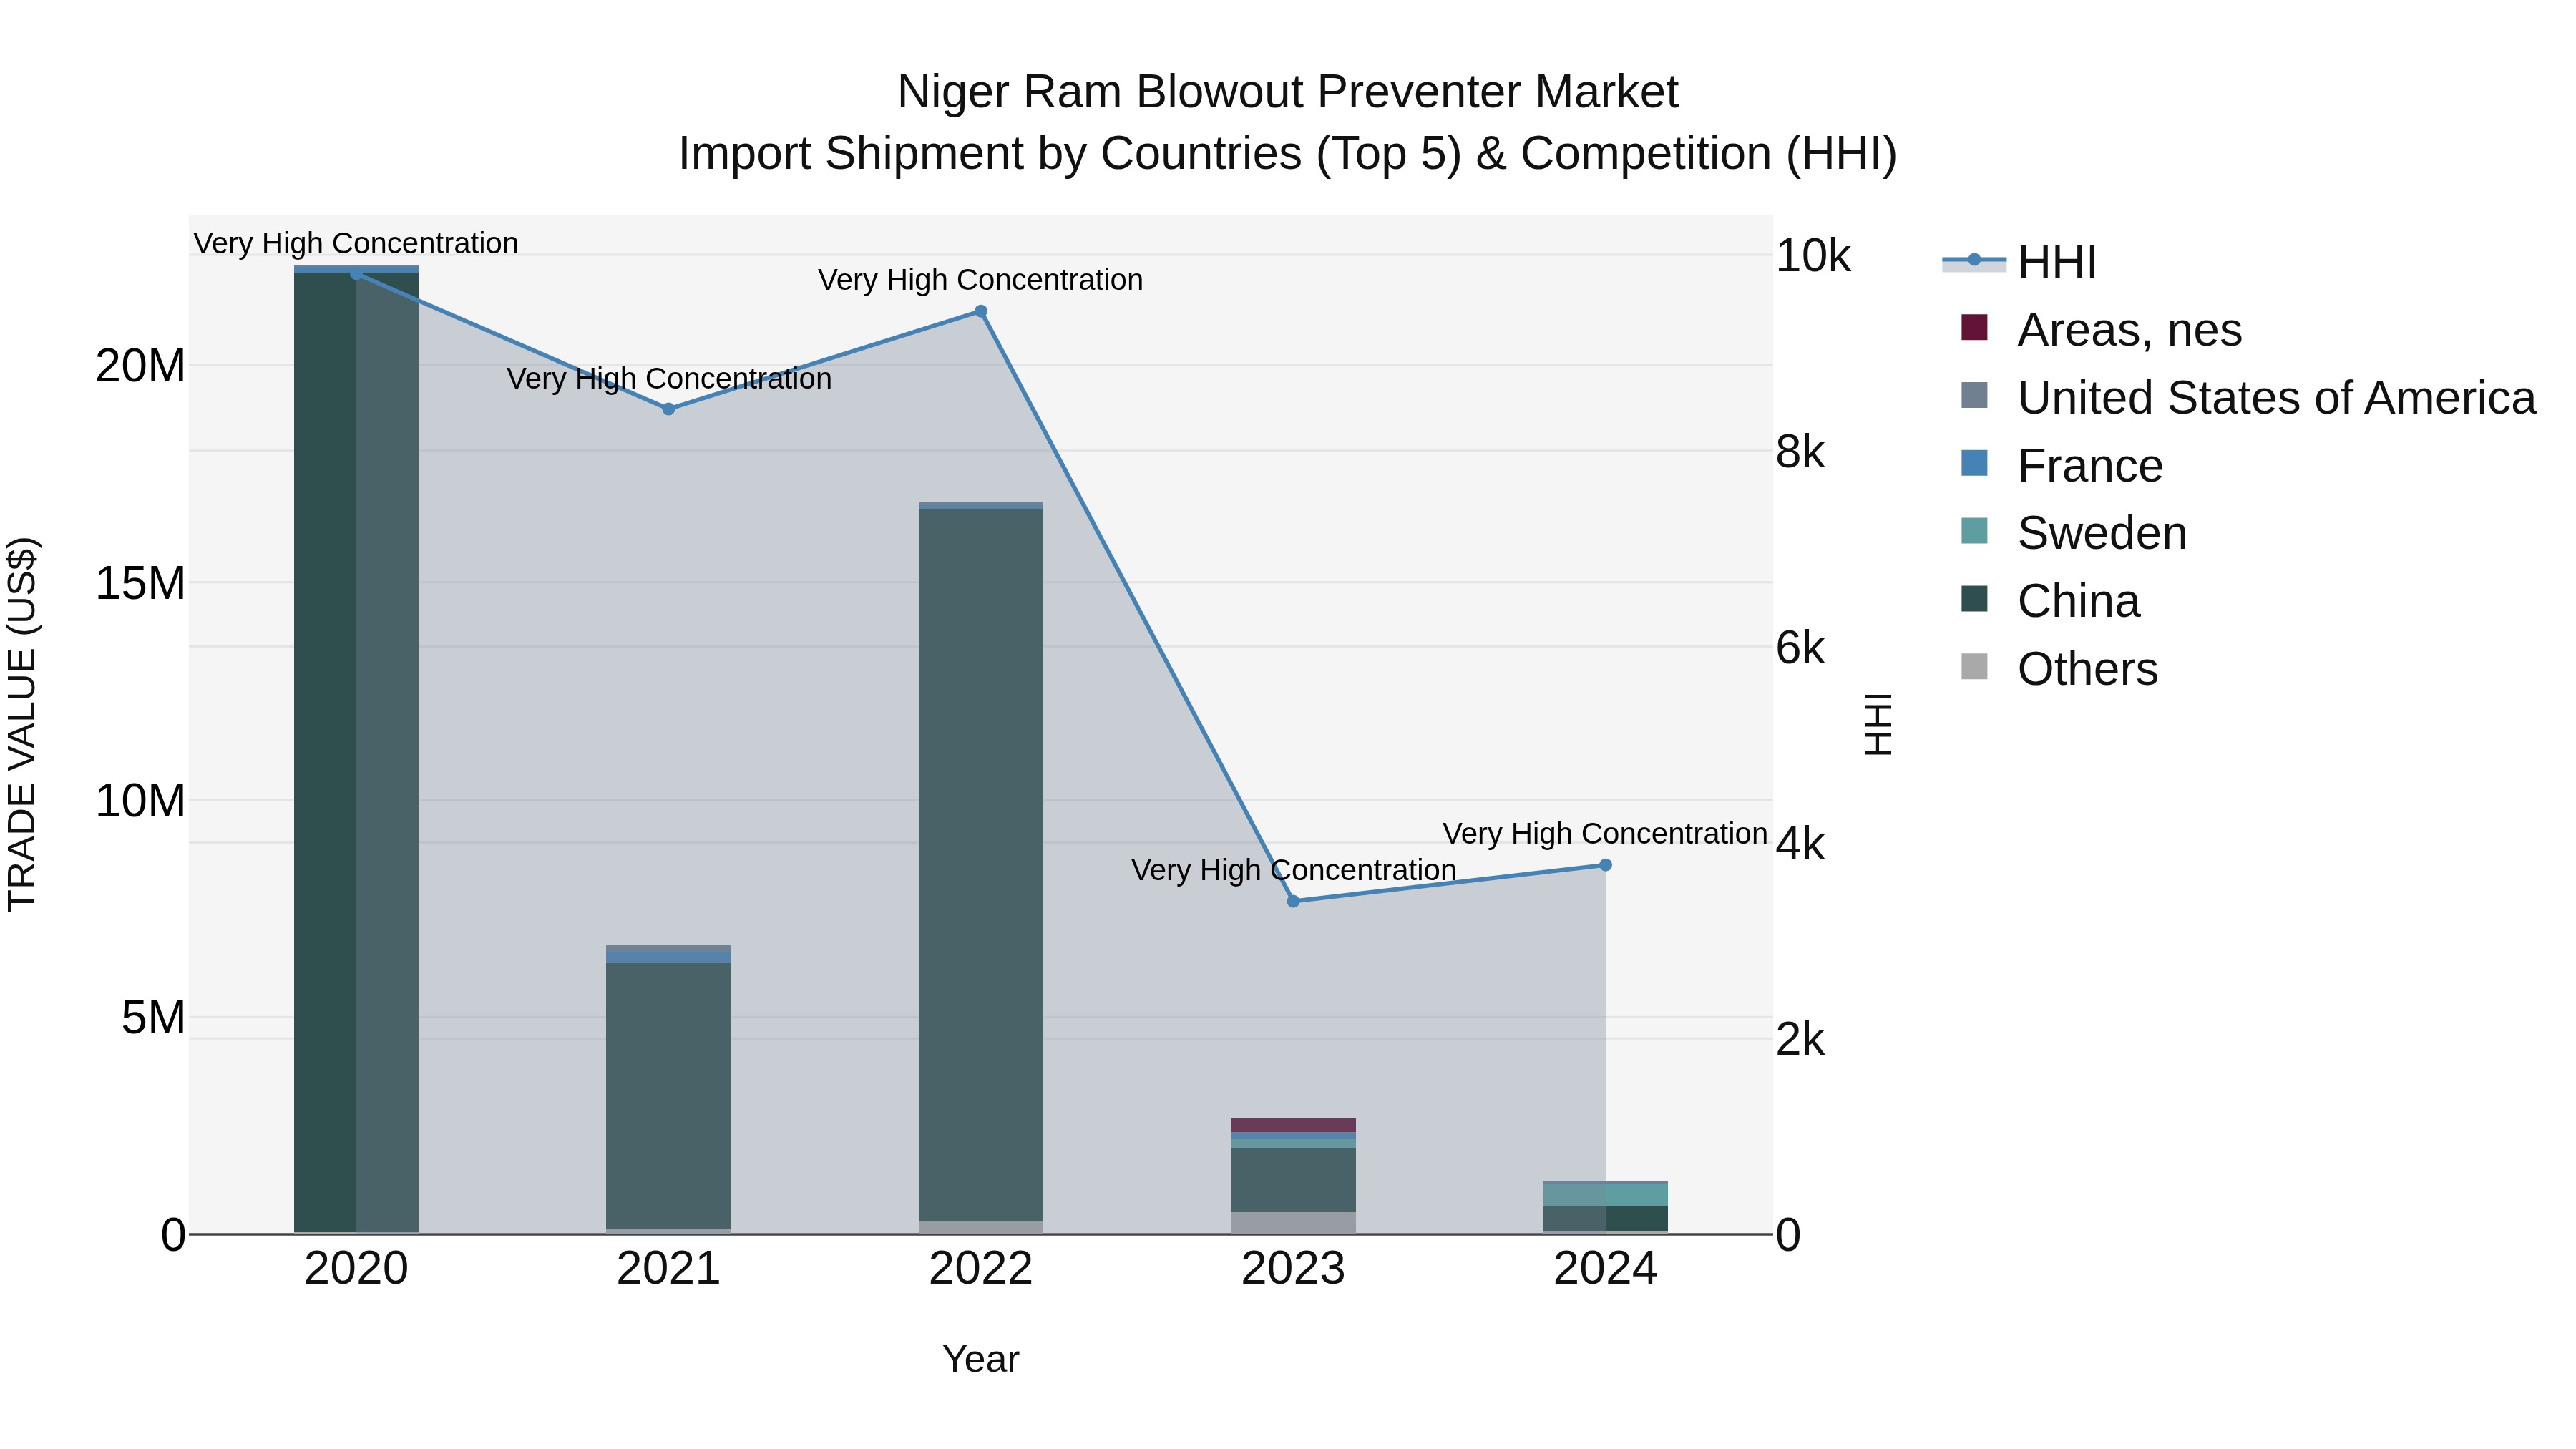Click the 2024 Very High Concentration annotation
The width and height of the screenshot is (2576, 1449).
pos(1606,833)
